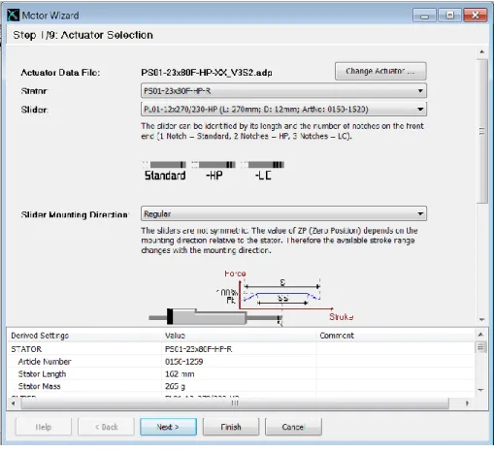
Task: Open the Stator dropdown
Action: (x=283, y=91)
